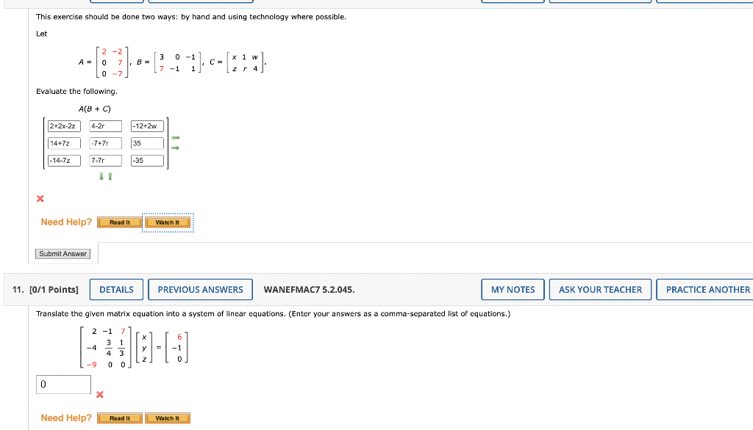Click the green right arrow to add a column
753x430 pixels.
pos(175,147)
